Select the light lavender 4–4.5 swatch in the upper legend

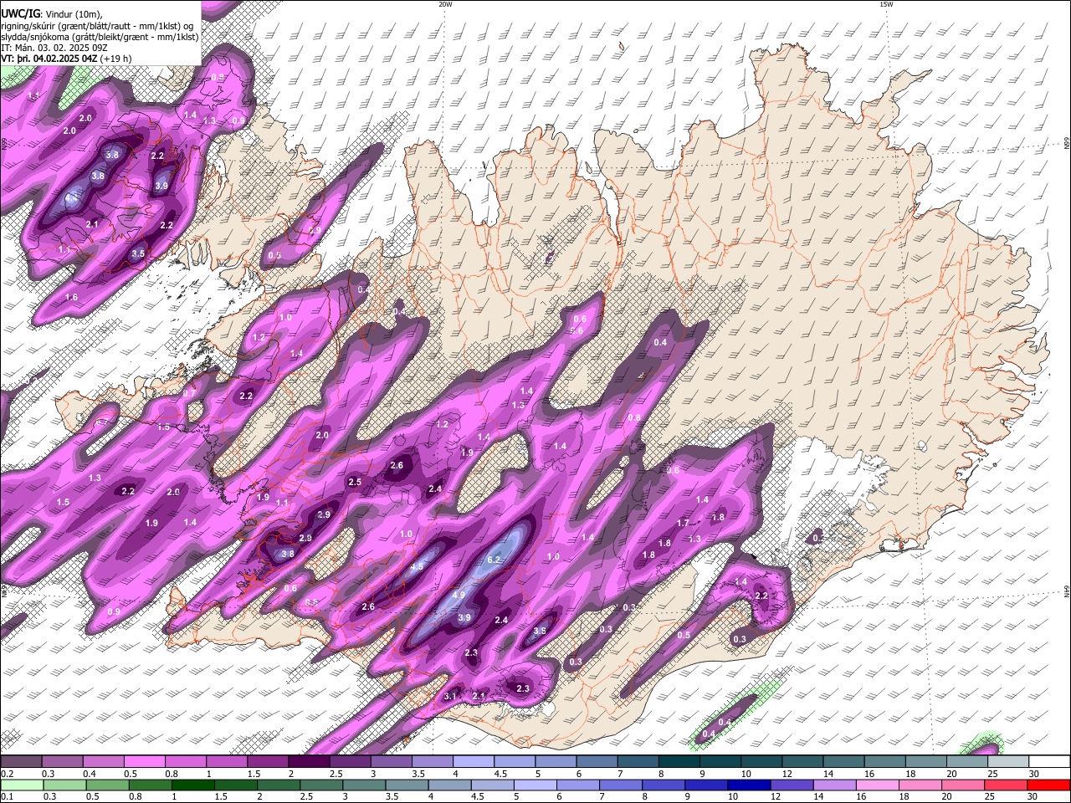474,762
